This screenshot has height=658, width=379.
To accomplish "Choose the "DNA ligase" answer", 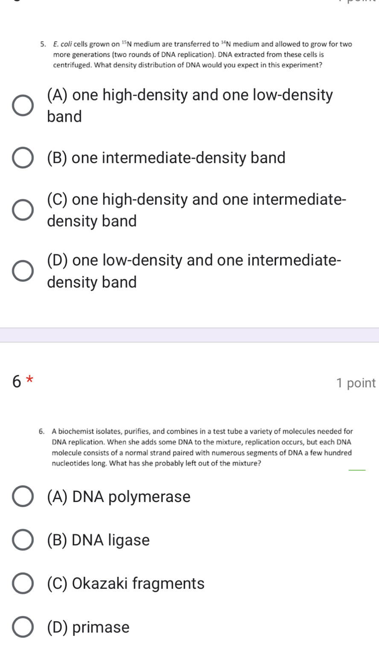I will click(22, 540).
